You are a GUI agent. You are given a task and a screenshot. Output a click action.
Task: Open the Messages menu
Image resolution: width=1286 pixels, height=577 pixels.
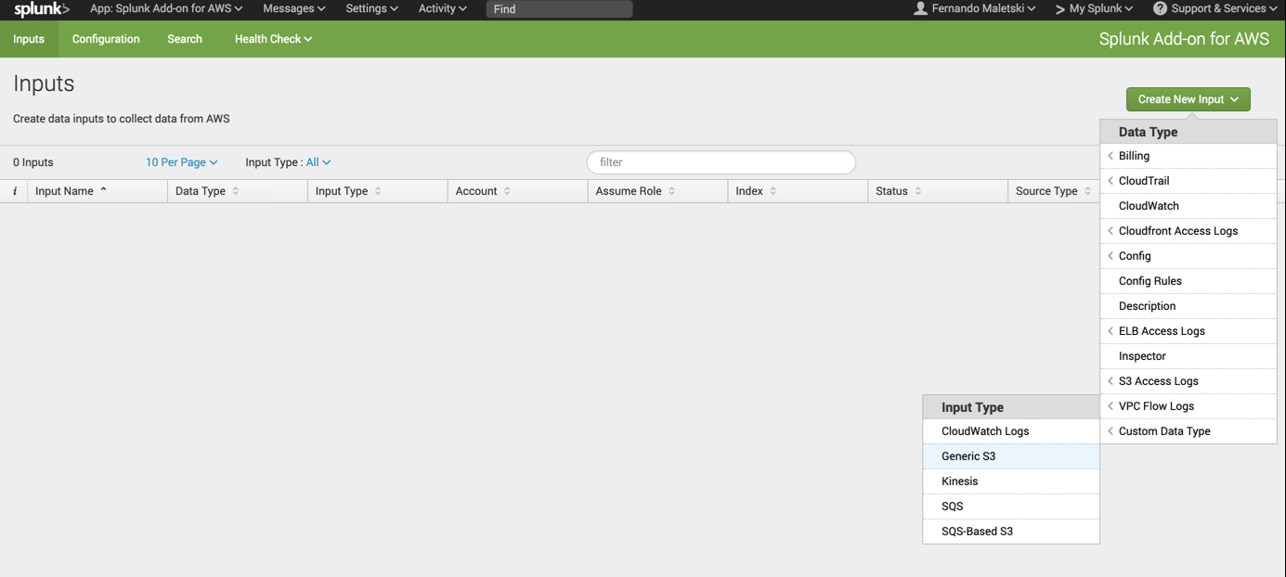point(293,8)
